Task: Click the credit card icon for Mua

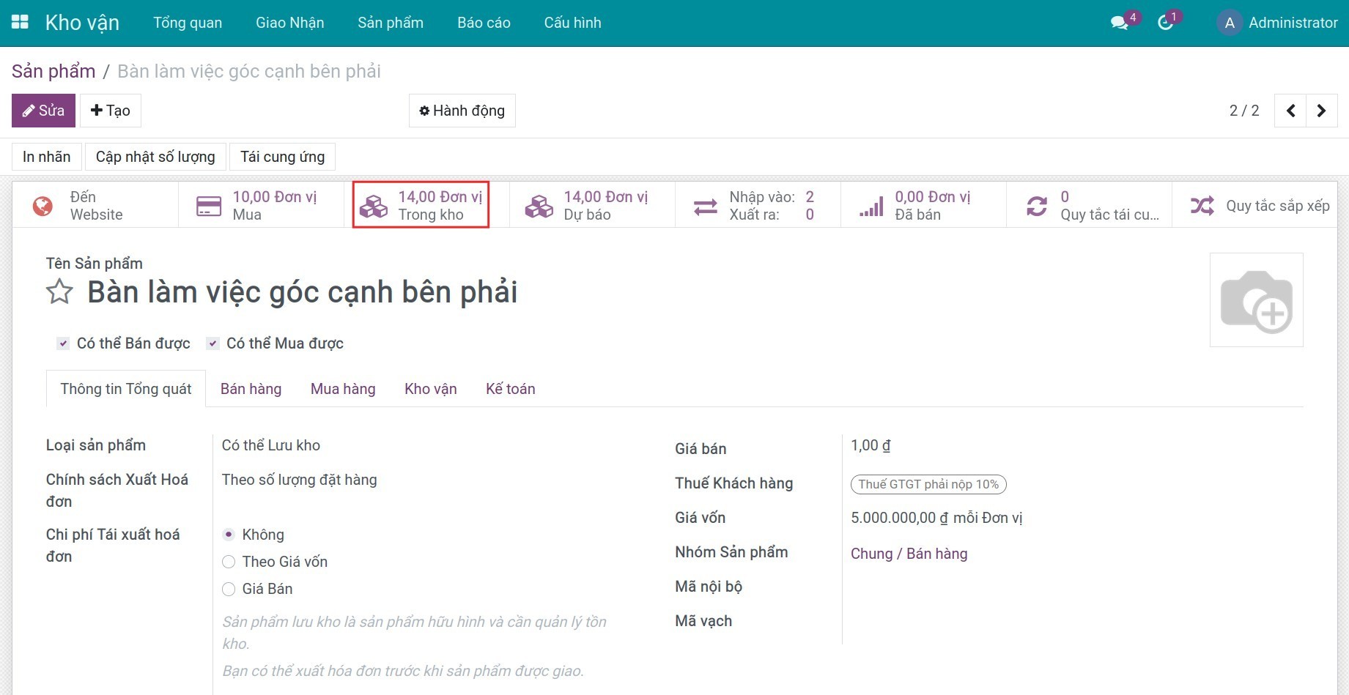Action: point(209,206)
